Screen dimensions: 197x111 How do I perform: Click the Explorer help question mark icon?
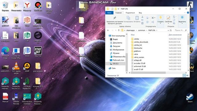(x=188, y=13)
